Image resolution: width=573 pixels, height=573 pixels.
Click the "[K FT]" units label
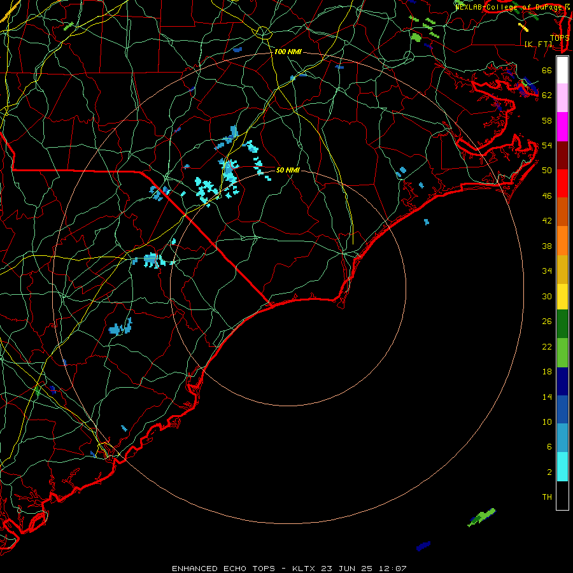coord(538,44)
